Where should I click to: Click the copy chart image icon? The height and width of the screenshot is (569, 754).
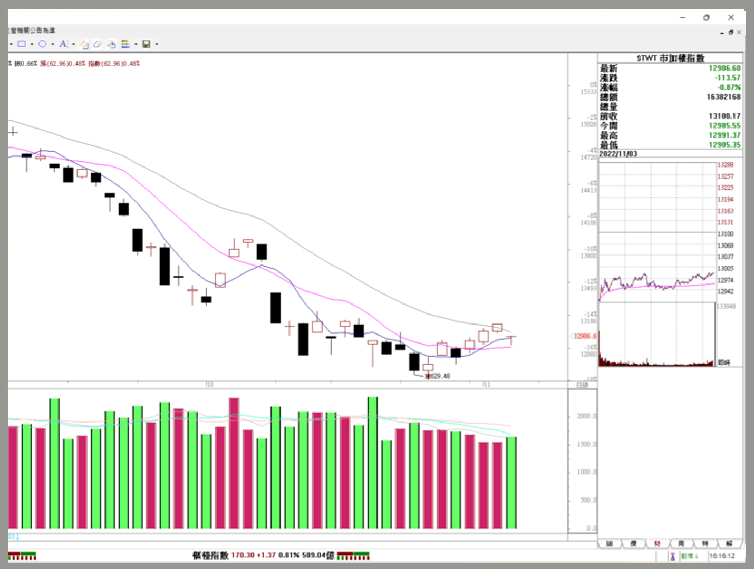[111, 44]
